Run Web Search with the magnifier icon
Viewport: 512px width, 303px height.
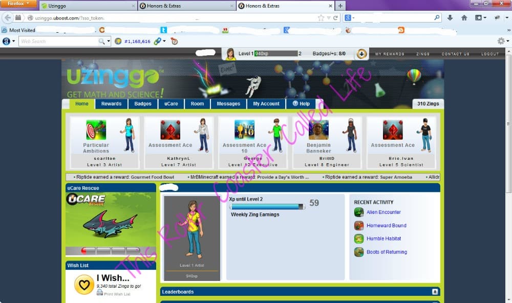point(101,41)
